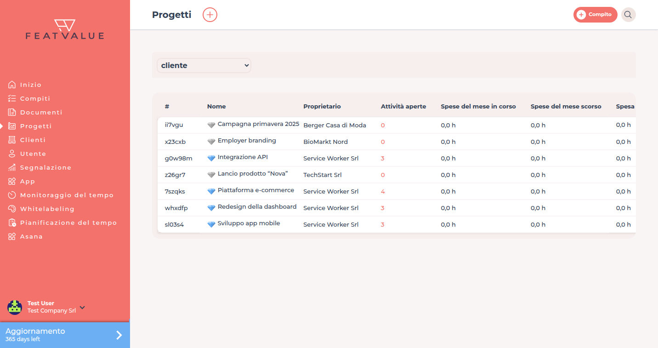Click the Inizio home icon in sidebar

[12, 85]
